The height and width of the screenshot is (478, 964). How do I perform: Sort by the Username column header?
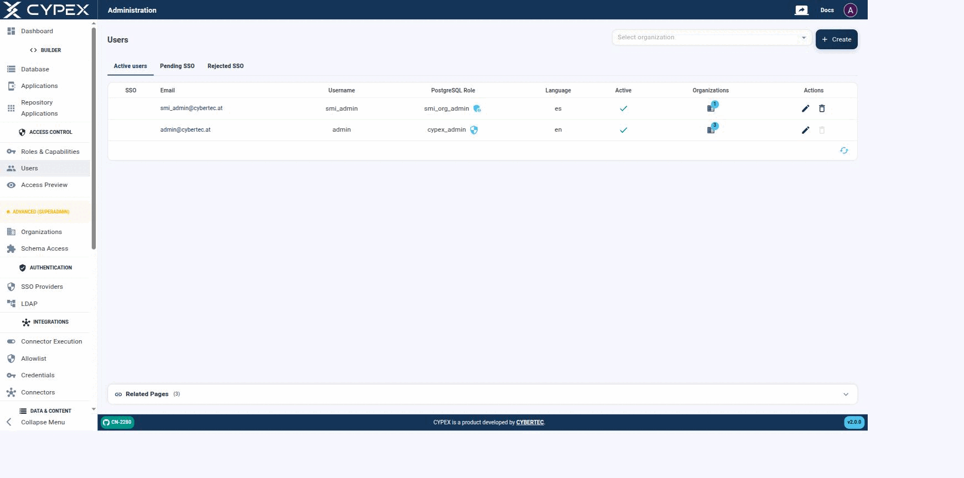[341, 90]
